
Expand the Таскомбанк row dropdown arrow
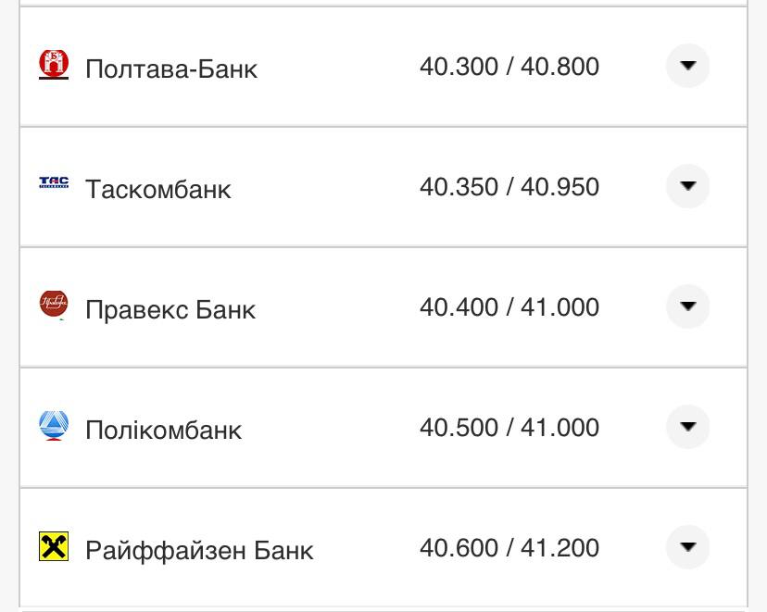coord(687,186)
